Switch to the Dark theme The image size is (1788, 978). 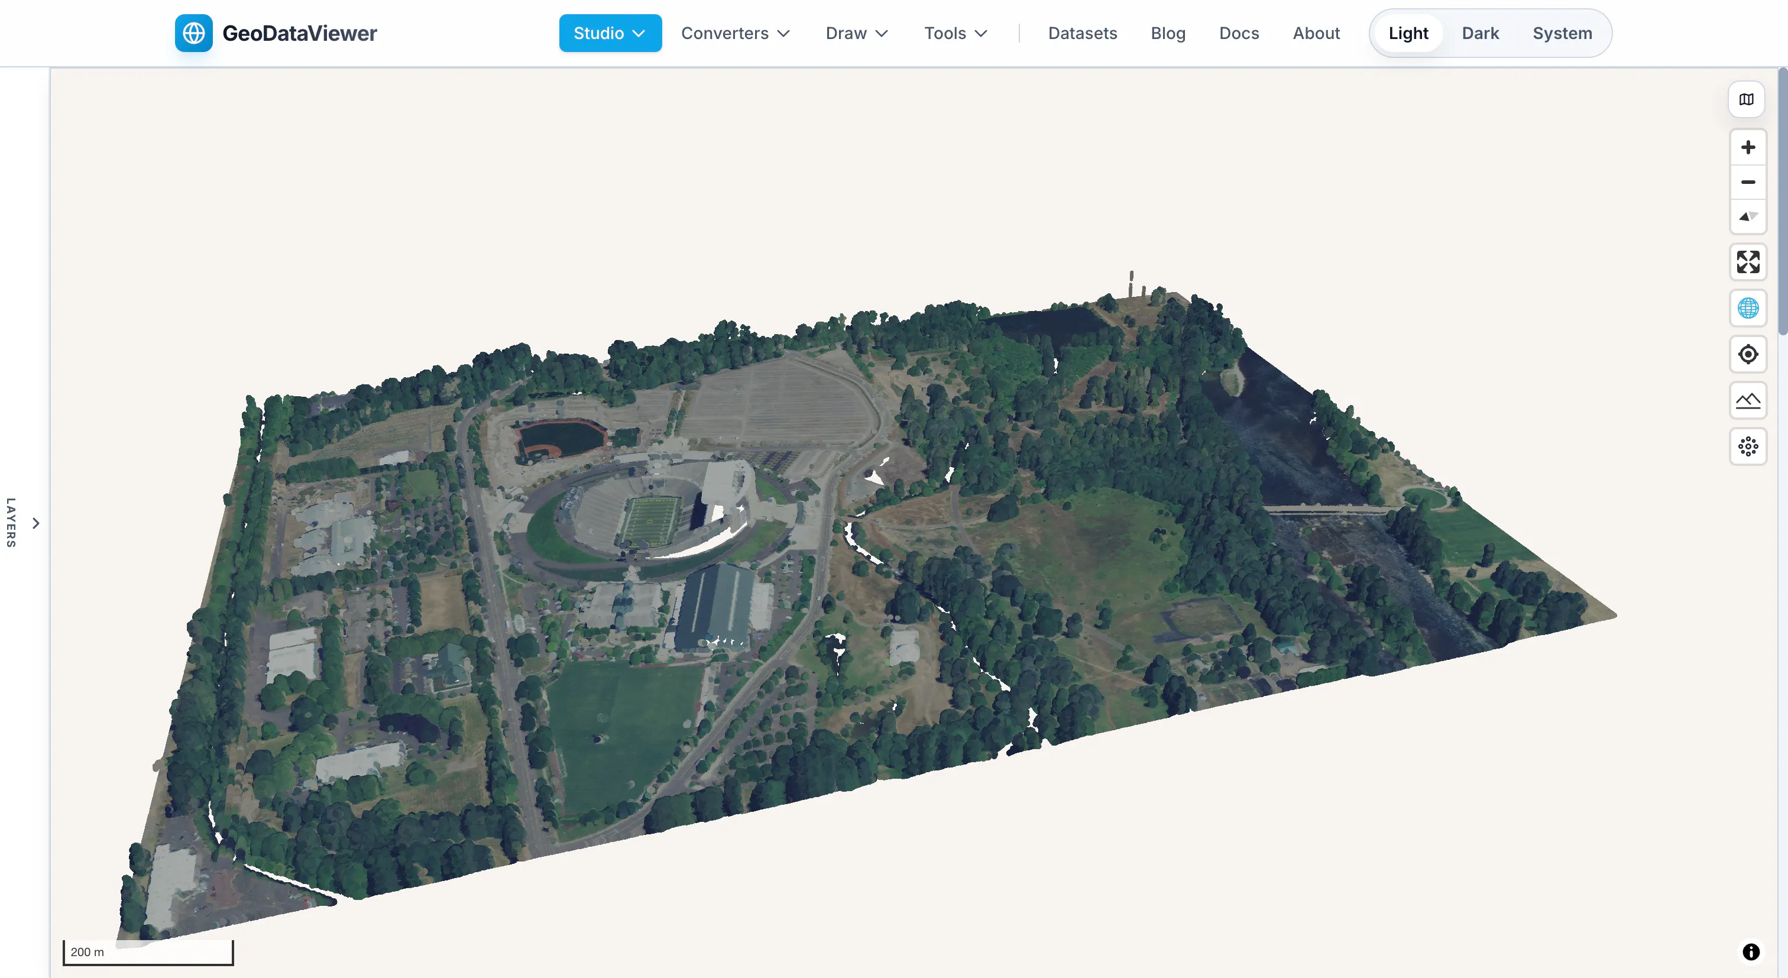click(x=1480, y=33)
